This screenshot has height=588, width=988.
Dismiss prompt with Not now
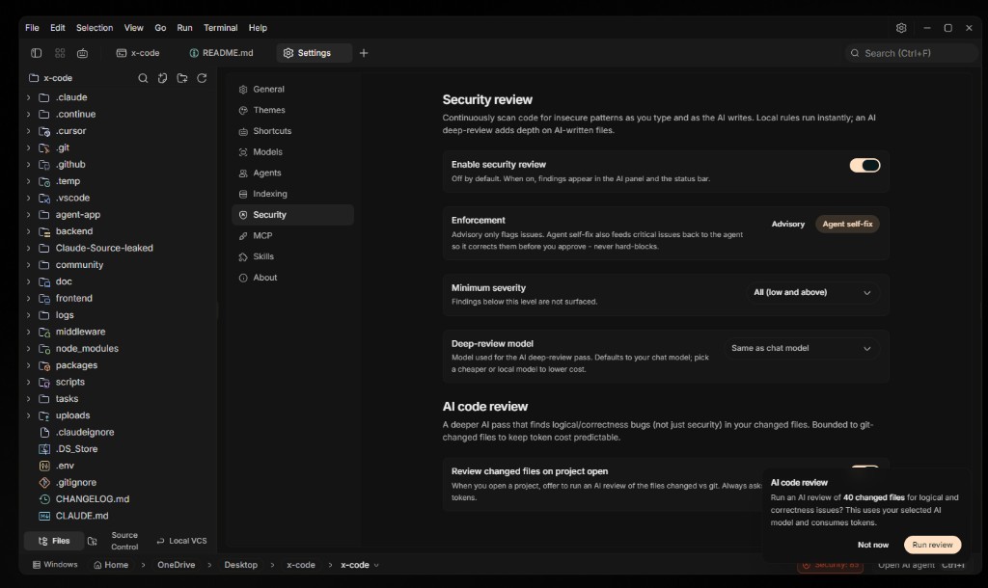coord(872,545)
